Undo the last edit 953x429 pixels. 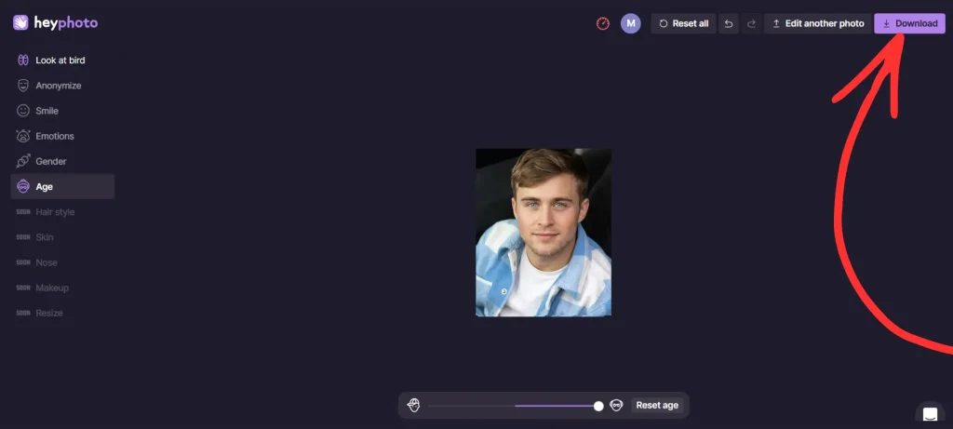point(729,23)
